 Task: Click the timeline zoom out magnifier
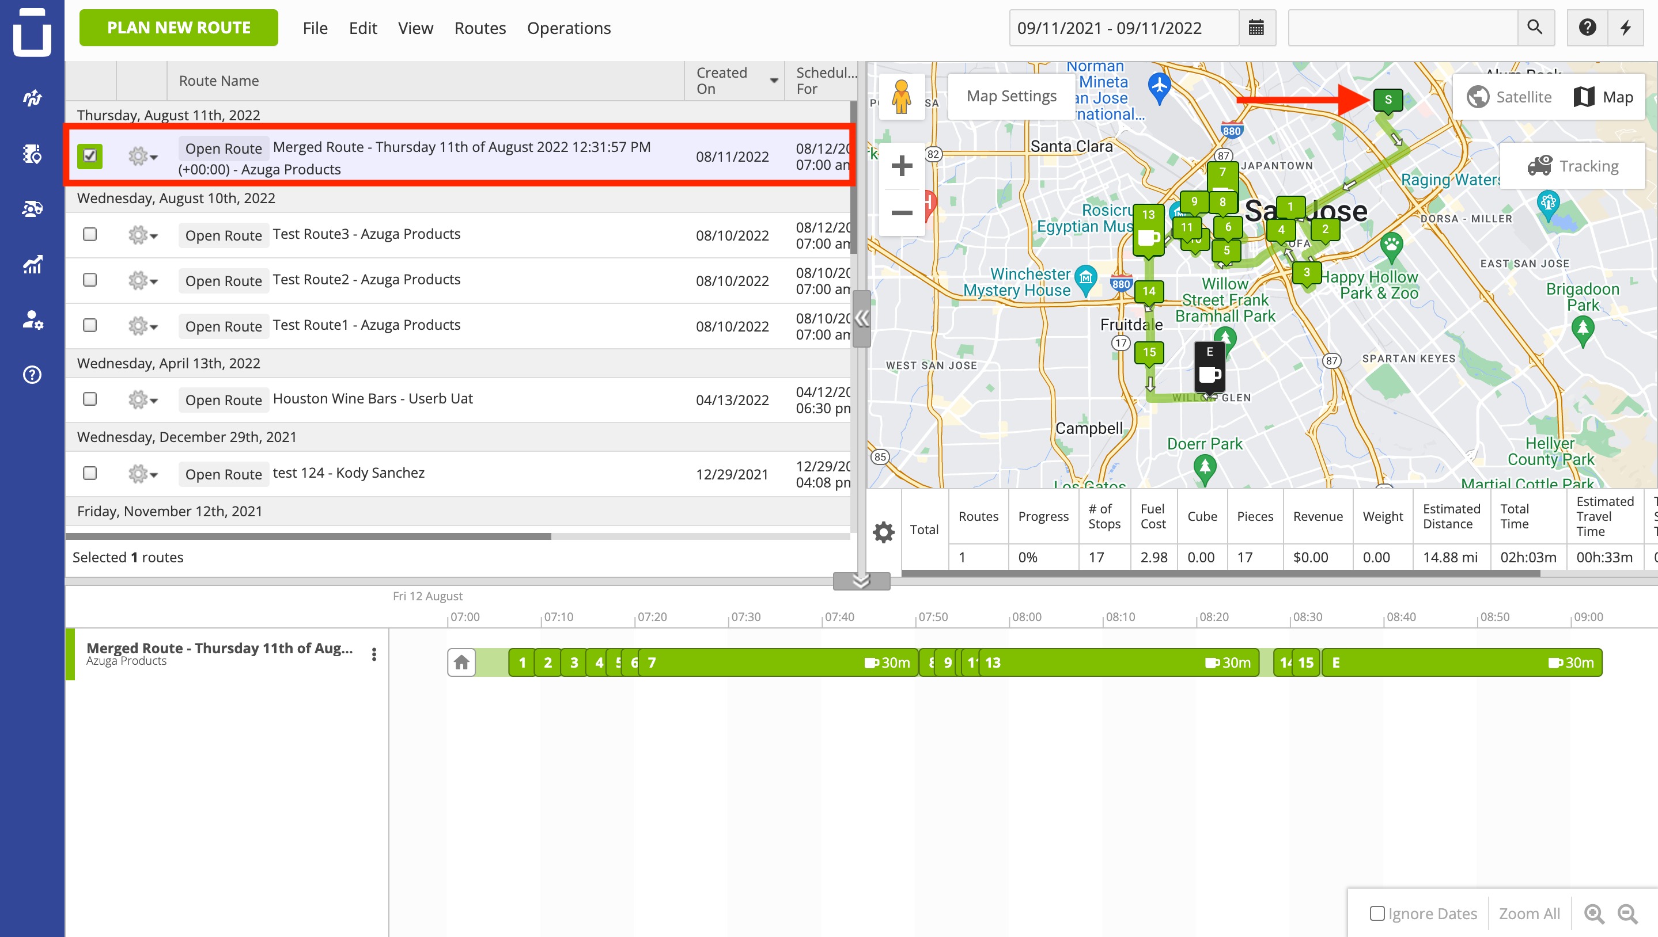[x=1627, y=914]
